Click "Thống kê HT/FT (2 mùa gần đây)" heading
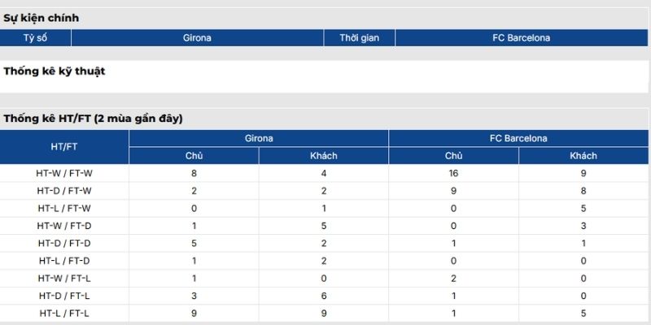Image resolution: width=651 pixels, height=325 pixels. pos(93,119)
